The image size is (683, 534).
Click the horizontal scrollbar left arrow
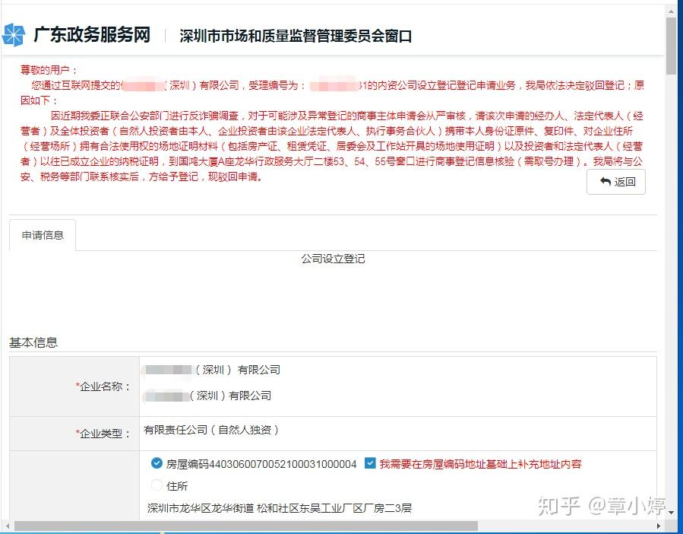(x=6, y=526)
